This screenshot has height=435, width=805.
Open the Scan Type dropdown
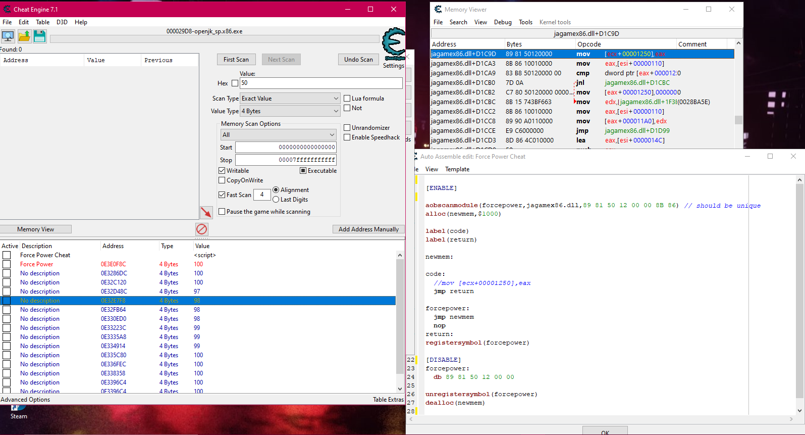coord(290,99)
